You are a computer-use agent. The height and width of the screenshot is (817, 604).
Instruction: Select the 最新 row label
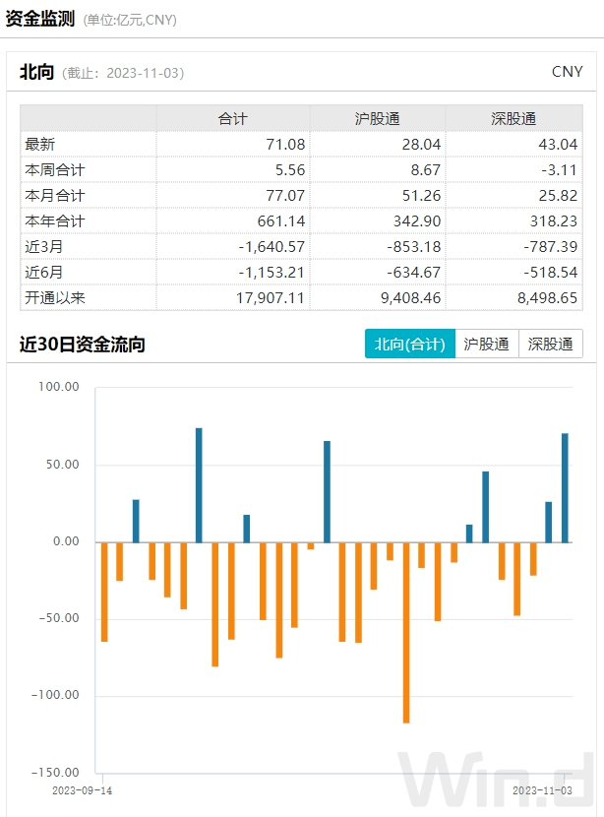click(x=40, y=144)
